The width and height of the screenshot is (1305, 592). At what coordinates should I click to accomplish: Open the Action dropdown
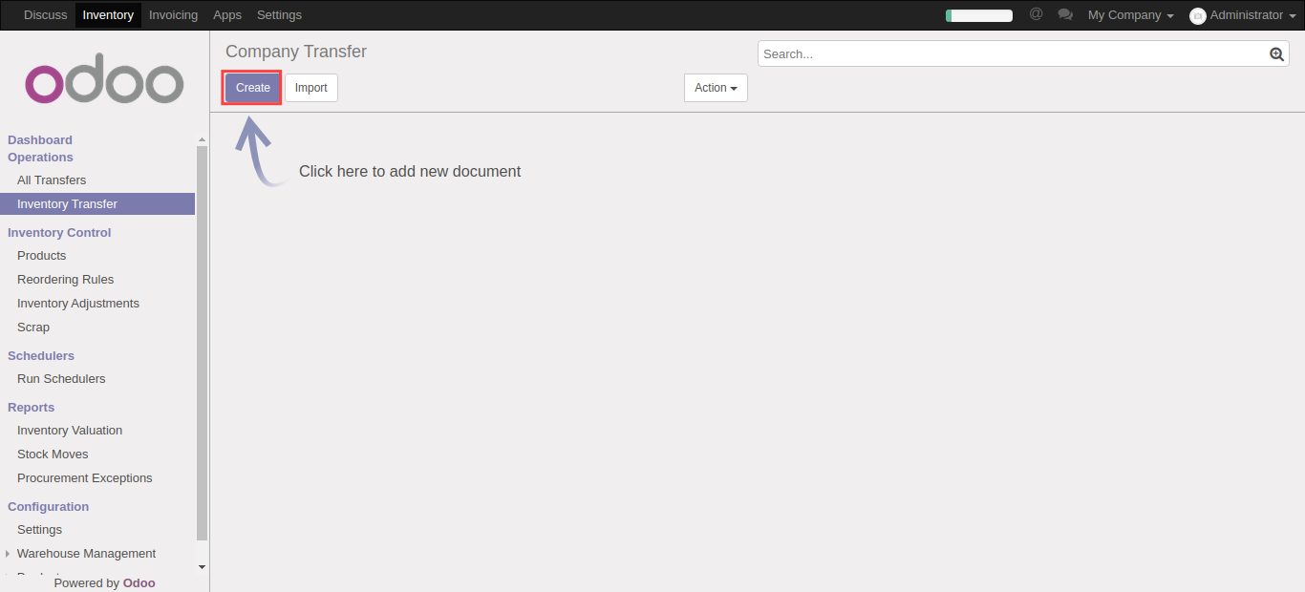point(716,88)
